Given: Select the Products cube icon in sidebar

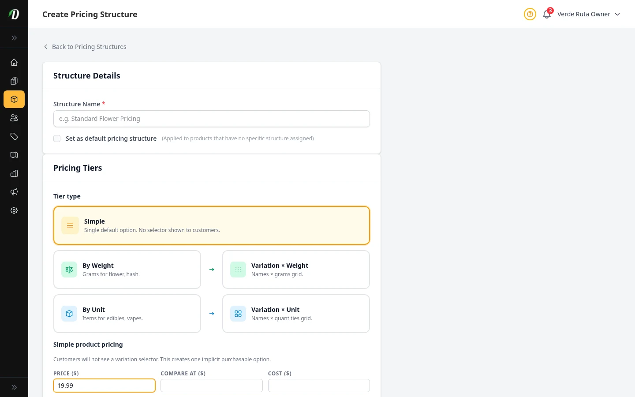Looking at the screenshot, I should 14,99.
